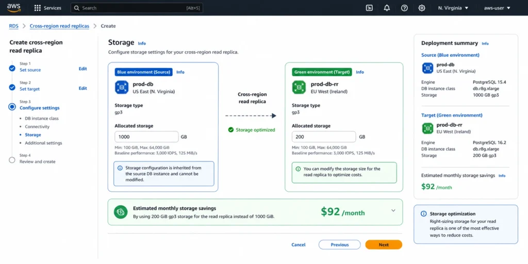Viewport: 528px width, 264px height.
Task: Click the blue prod-db database icon in the source card
Action: [121, 87]
